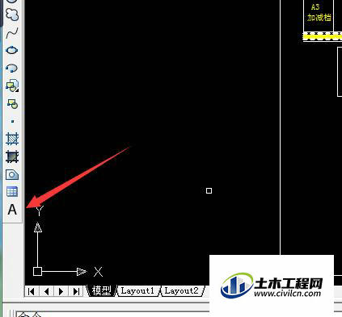Jump to the last layout tab

pos(76,291)
